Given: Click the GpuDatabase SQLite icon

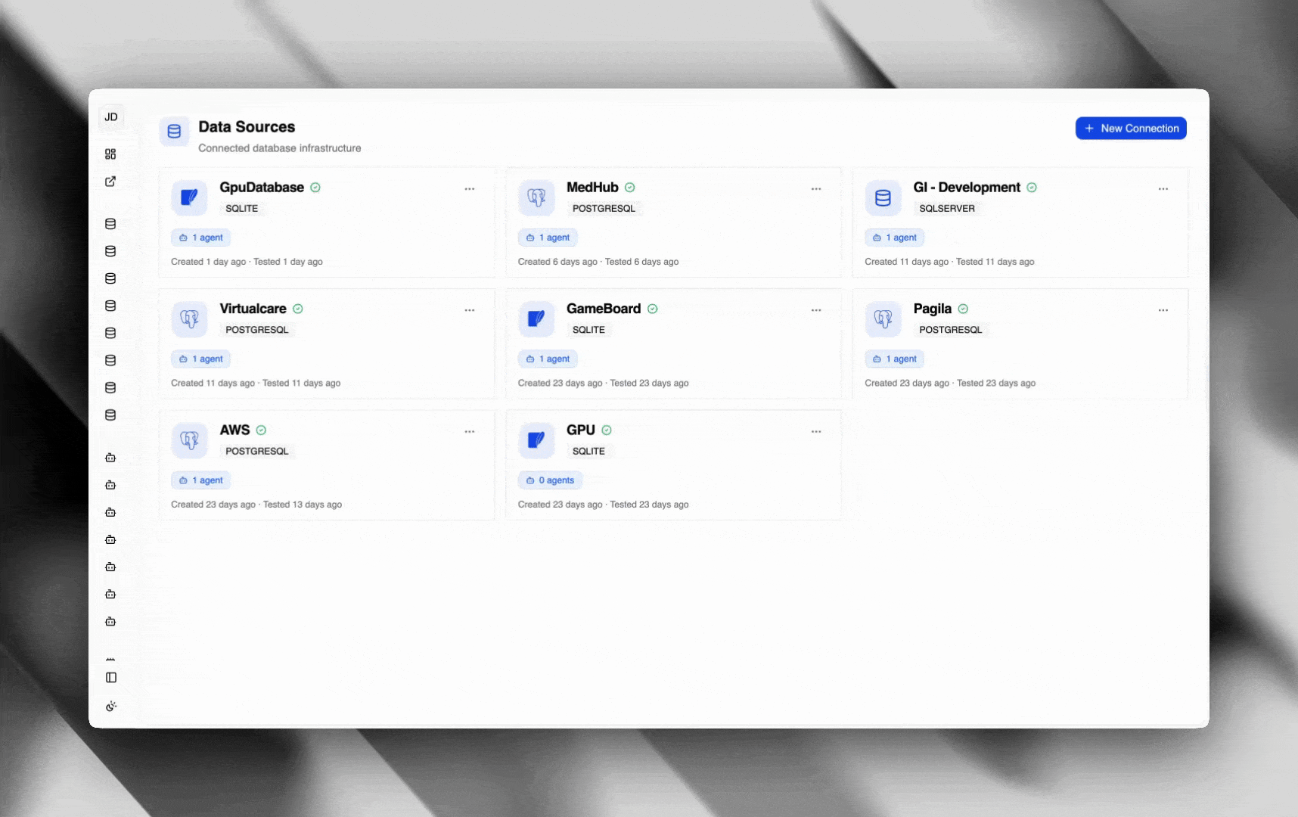Looking at the screenshot, I should 189,197.
